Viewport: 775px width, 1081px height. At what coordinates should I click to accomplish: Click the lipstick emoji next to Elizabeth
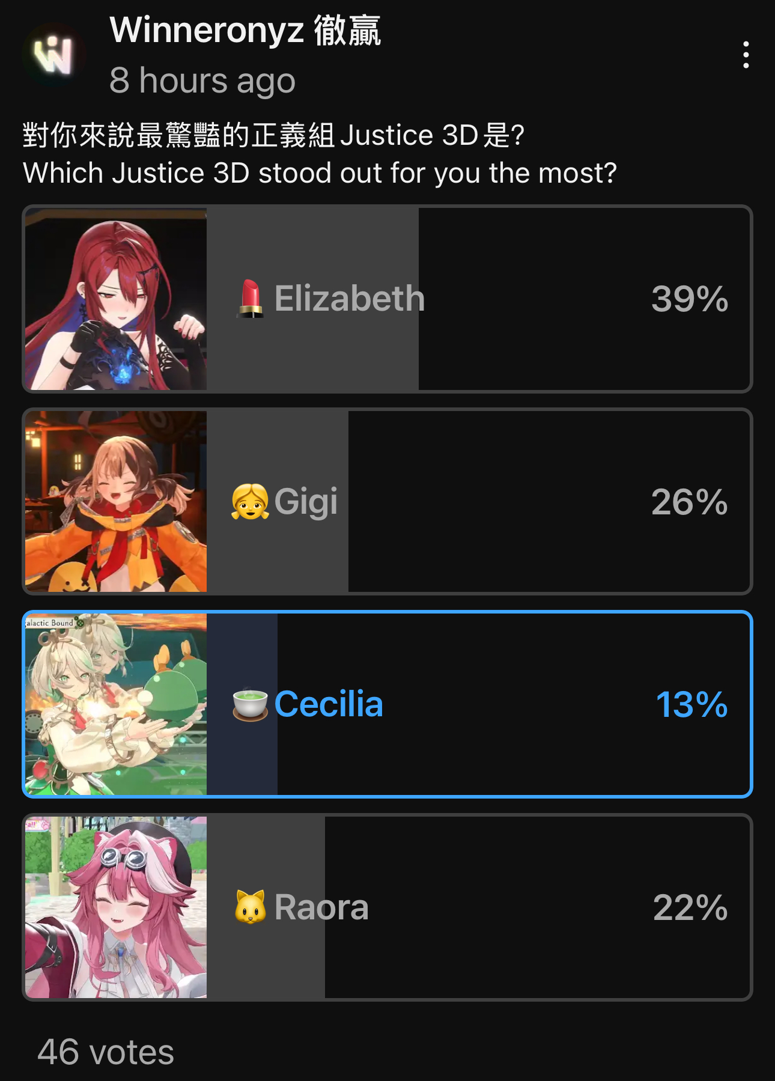click(x=250, y=299)
